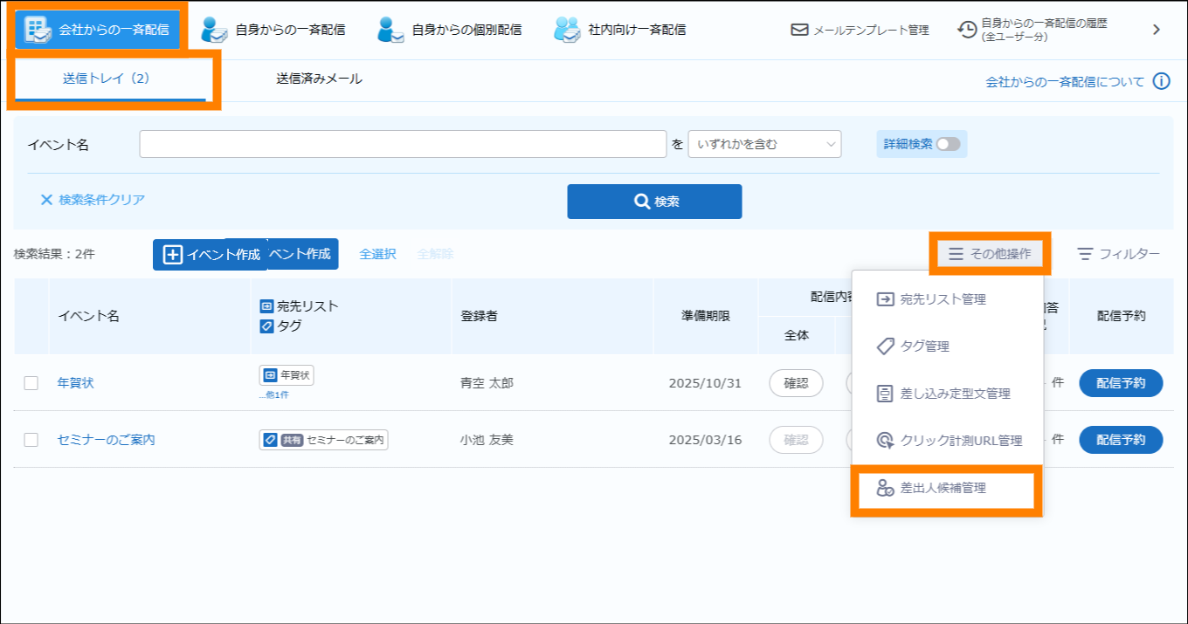Toggle the 詳細検索 switch
This screenshot has width=1188, height=624.
point(948,144)
